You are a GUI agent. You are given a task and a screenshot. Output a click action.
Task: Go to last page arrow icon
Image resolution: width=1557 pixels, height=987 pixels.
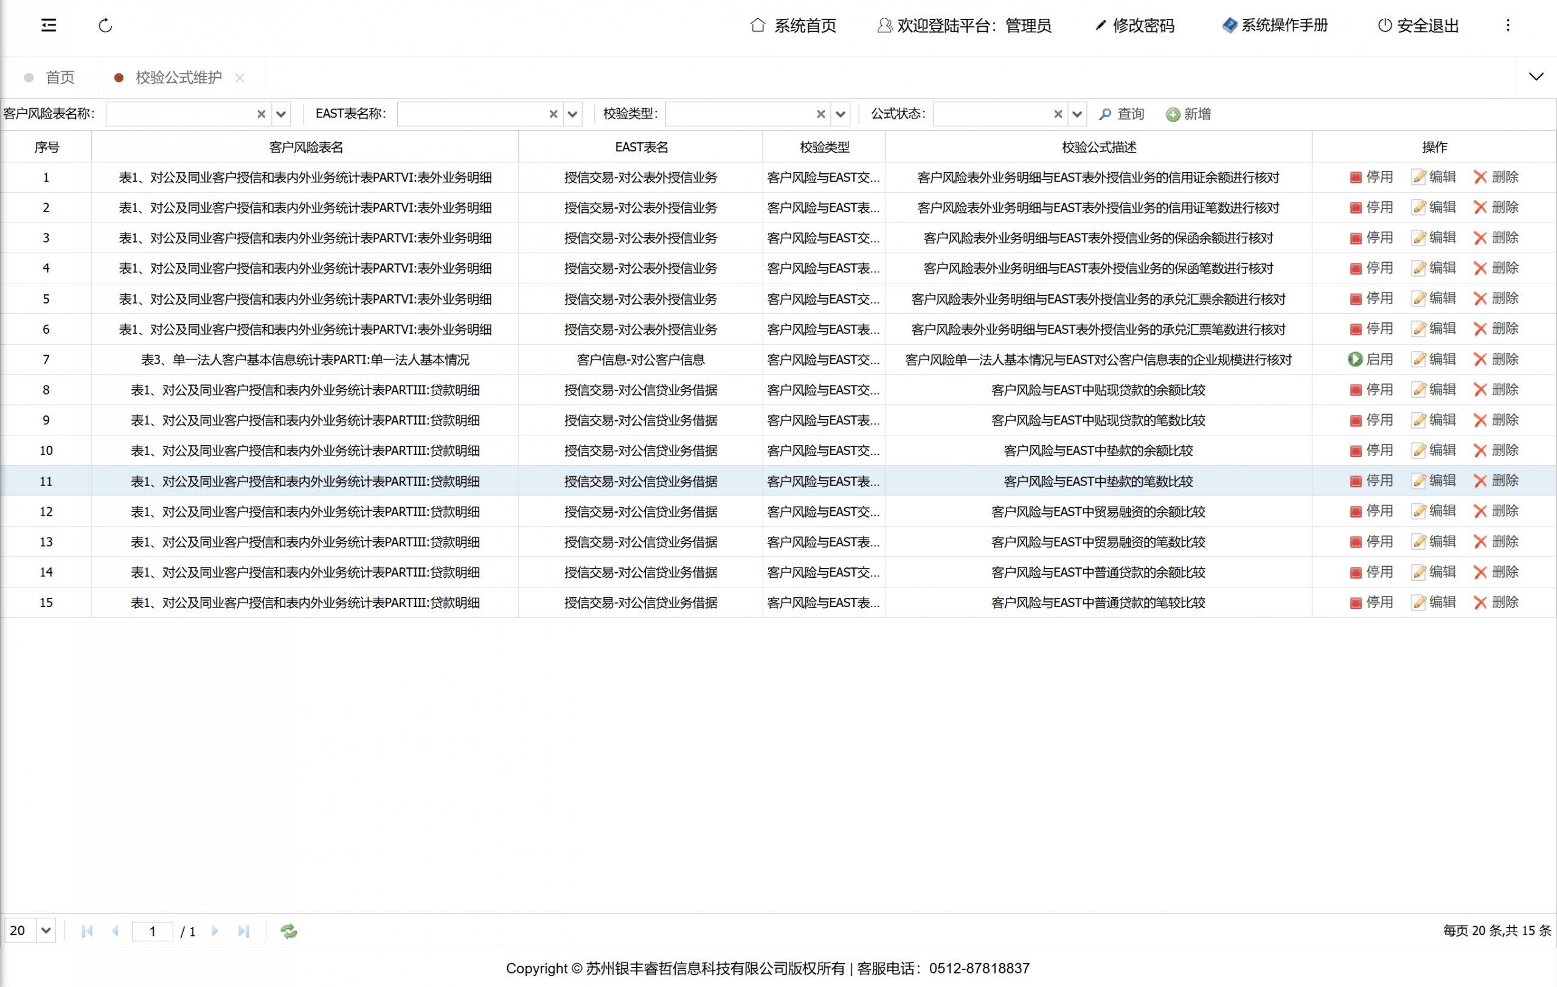(243, 931)
